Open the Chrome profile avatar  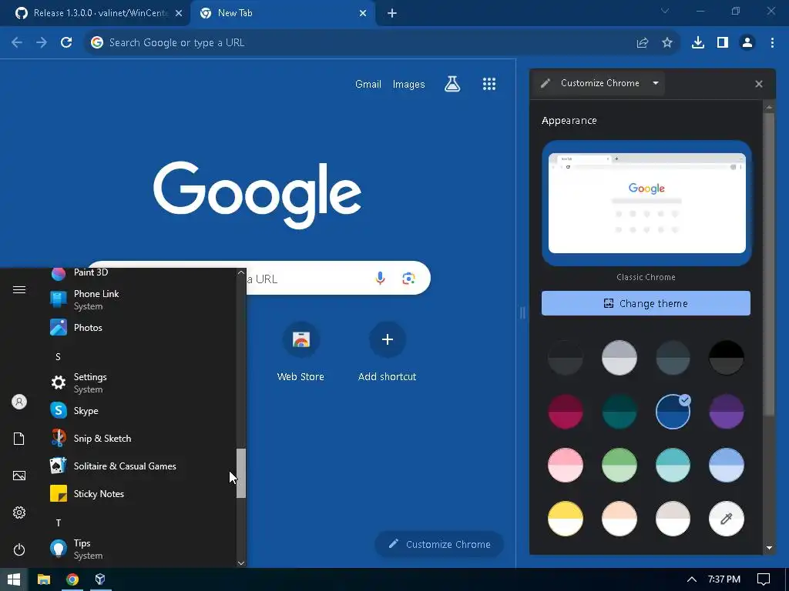(x=747, y=43)
